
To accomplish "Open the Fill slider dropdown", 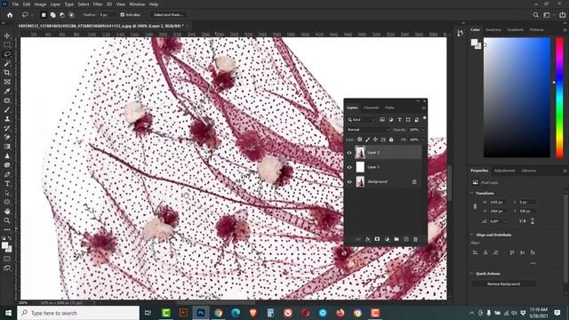I will (x=422, y=140).
